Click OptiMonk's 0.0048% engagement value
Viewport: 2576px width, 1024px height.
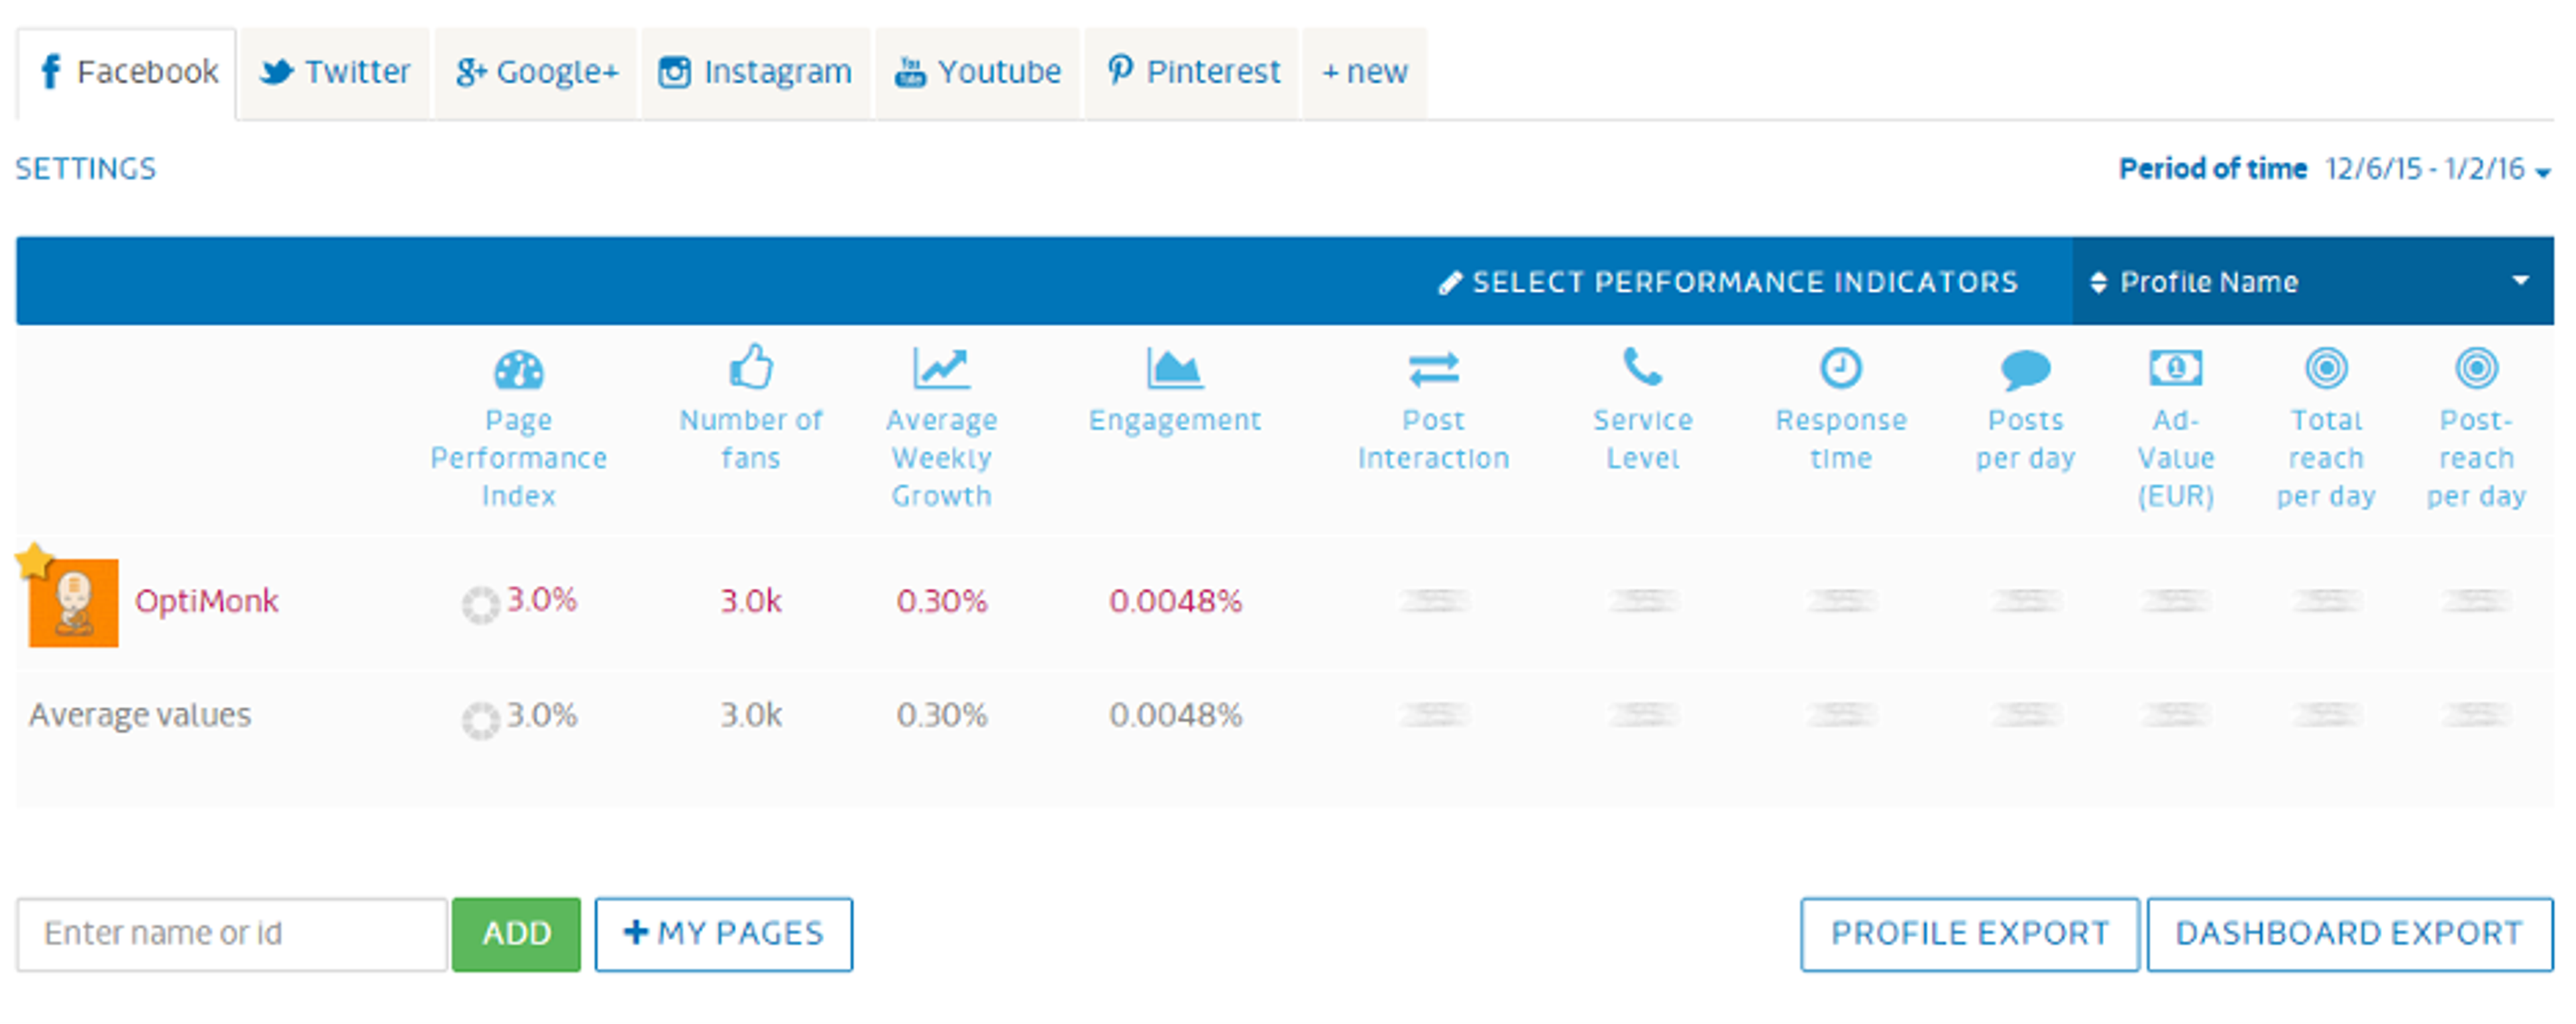(1175, 601)
